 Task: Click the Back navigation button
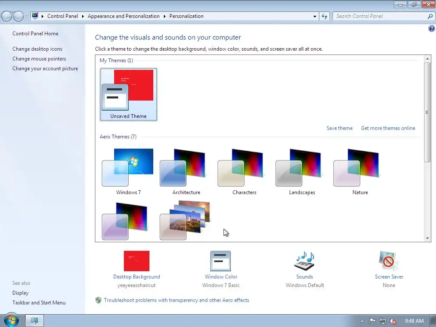click(7, 16)
